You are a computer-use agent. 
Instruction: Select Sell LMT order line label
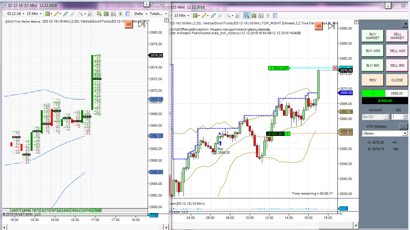pos(279,68)
